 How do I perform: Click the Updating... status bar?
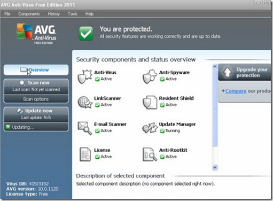coord(36,127)
